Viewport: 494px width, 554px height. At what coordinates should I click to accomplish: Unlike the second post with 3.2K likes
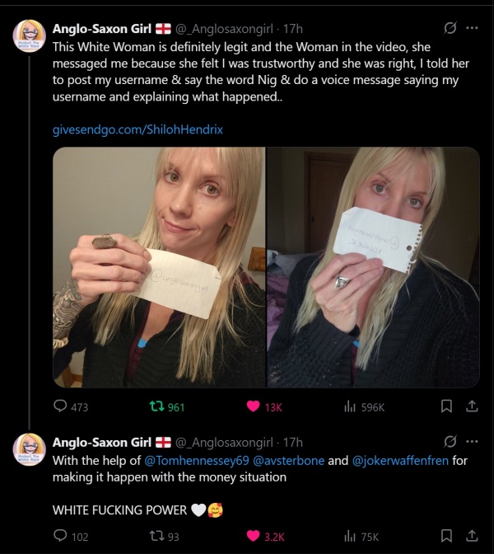click(253, 536)
